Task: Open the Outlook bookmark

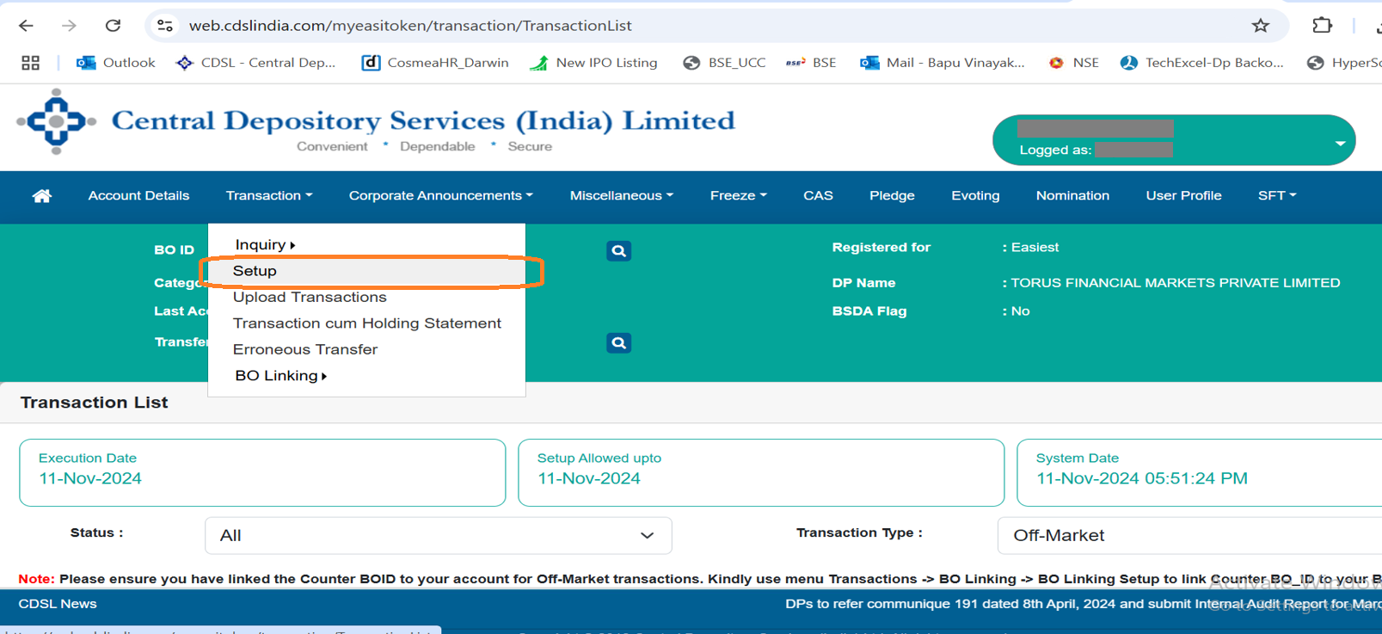Action: 116,63
